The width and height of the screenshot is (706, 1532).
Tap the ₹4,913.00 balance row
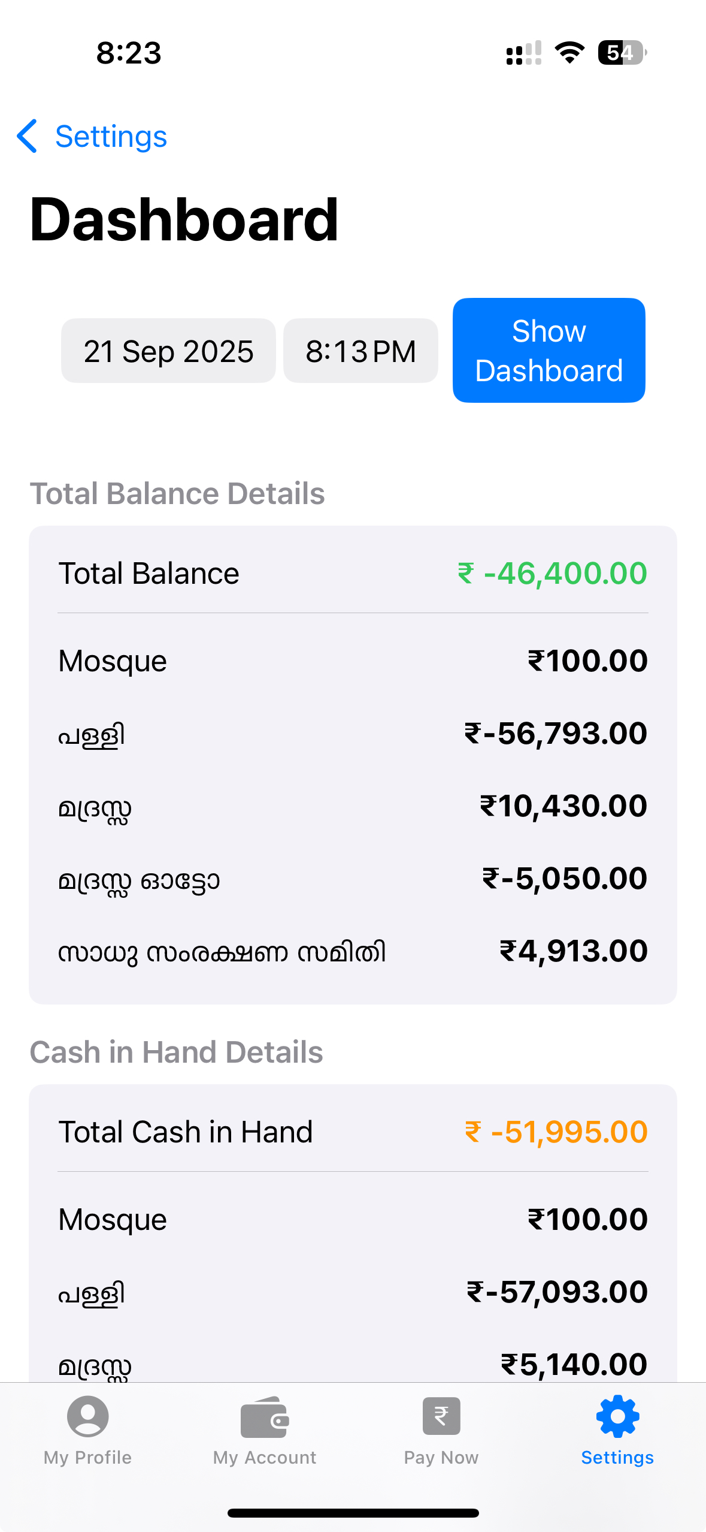(x=353, y=952)
